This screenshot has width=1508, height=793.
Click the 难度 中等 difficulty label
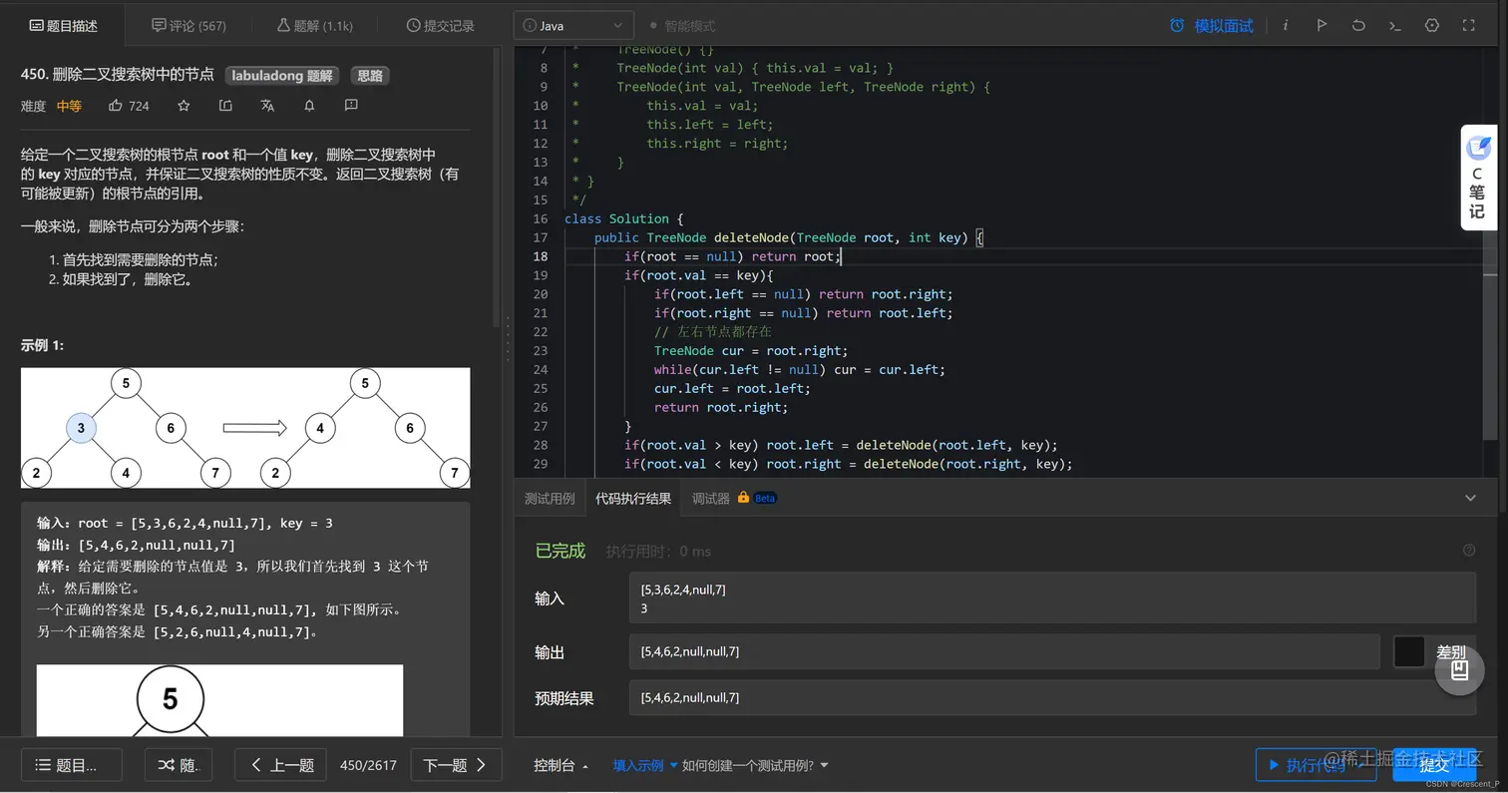51,106
